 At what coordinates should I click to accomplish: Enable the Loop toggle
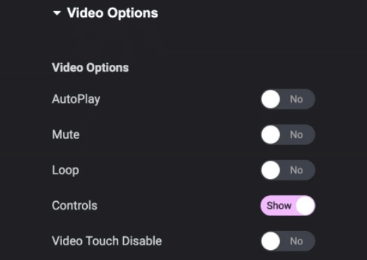click(x=288, y=170)
